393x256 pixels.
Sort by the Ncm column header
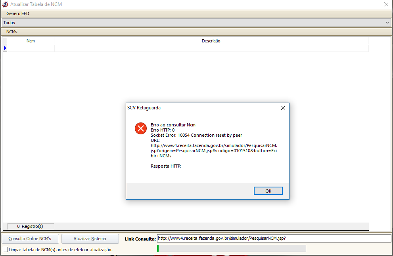[x=31, y=41]
